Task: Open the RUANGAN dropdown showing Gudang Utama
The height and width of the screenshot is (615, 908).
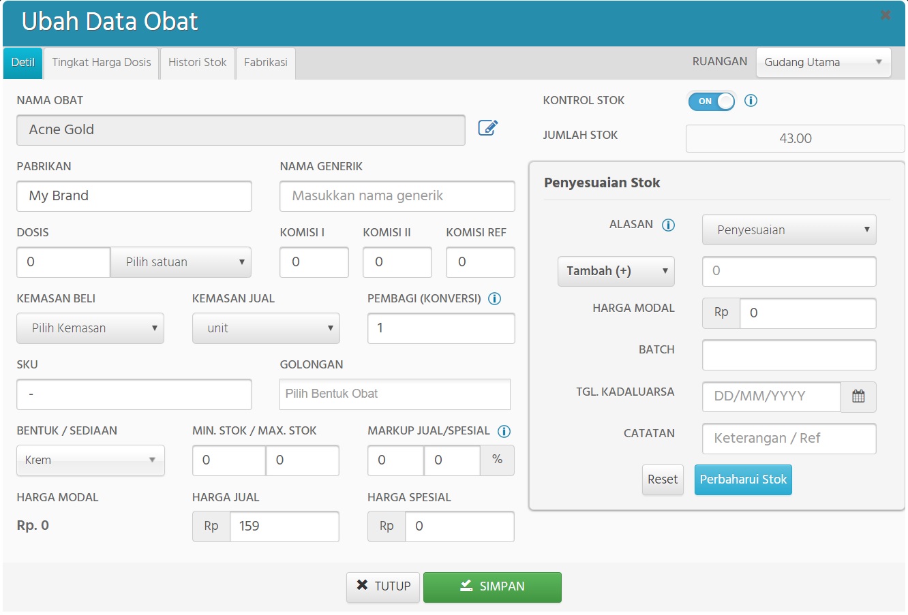Action: coord(823,62)
